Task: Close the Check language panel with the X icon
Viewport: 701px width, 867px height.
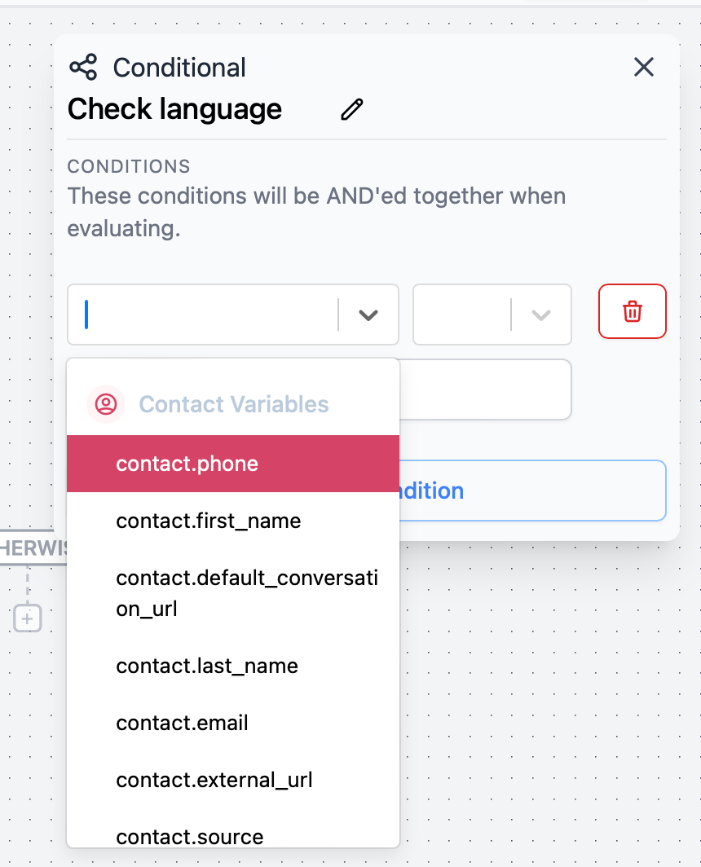Action: tap(643, 68)
